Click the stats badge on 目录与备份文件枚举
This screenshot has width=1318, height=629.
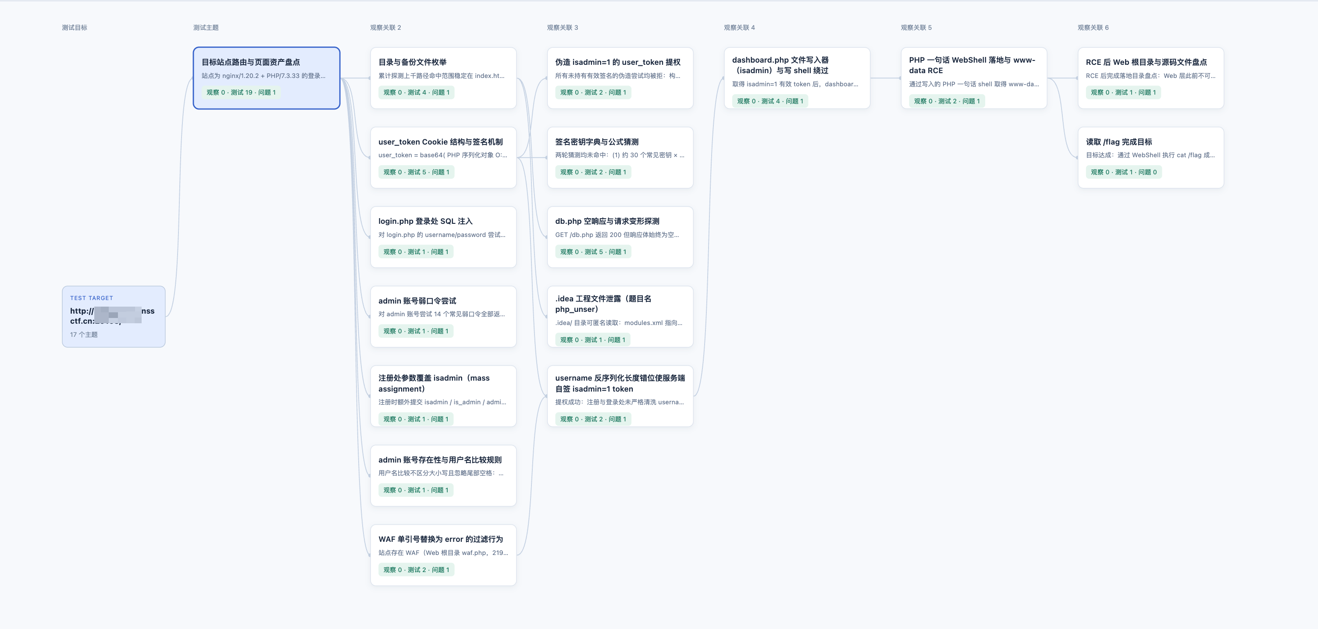tap(417, 92)
